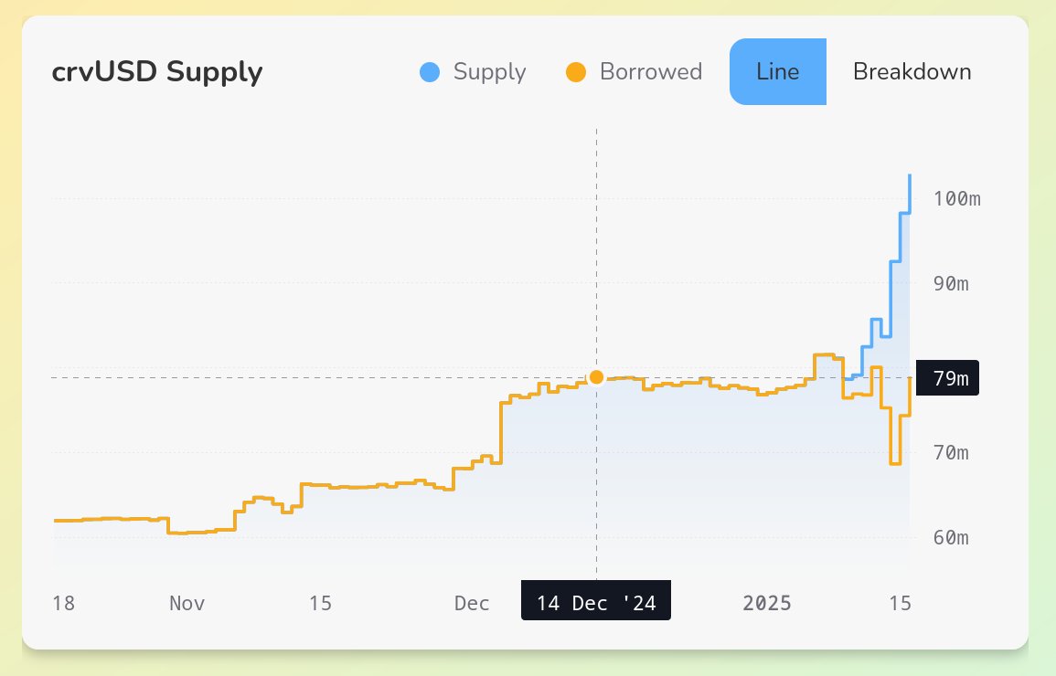Select the Line view tab

click(778, 72)
